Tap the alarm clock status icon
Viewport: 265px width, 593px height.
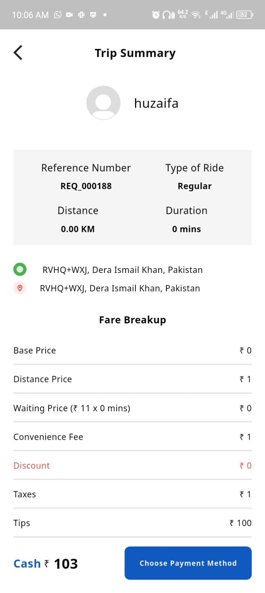pos(156,15)
